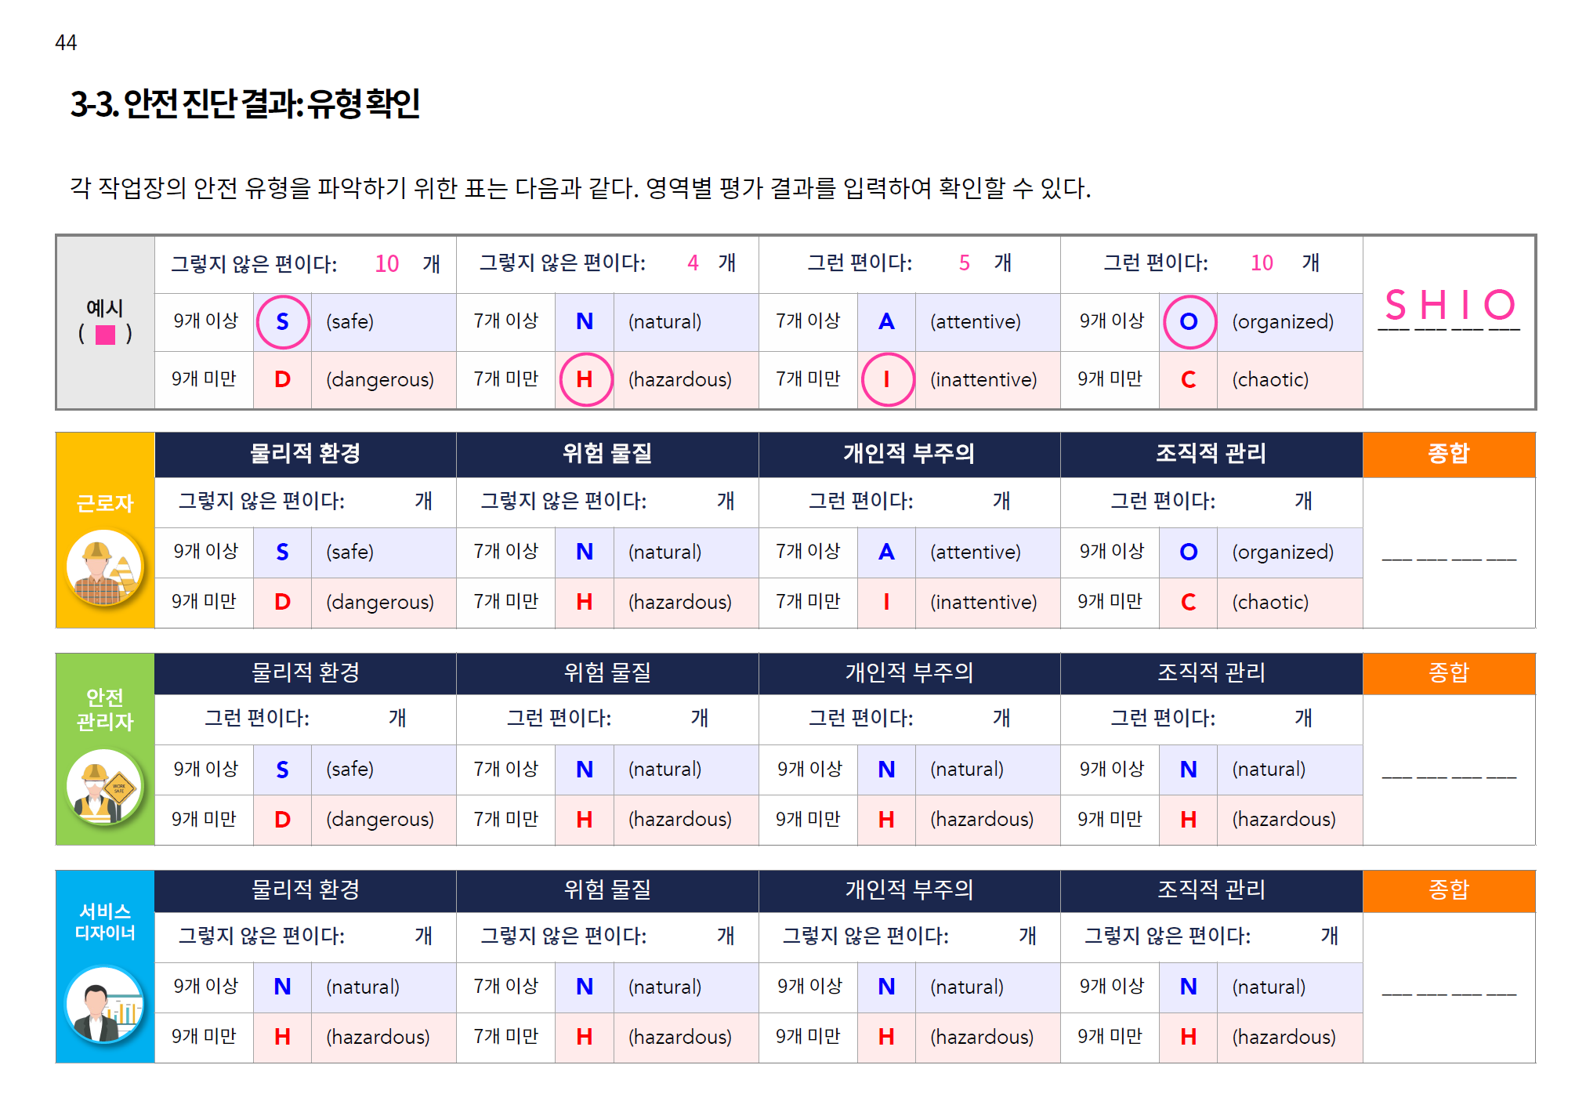Select letter A (attentive) in the 근로자 table

point(886,552)
